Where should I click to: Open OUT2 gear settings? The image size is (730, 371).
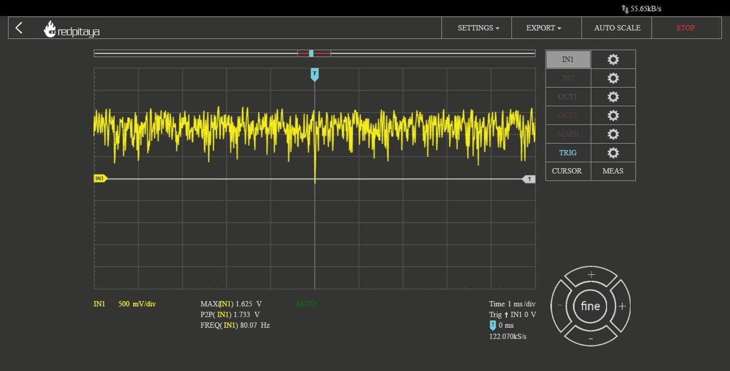(x=613, y=115)
